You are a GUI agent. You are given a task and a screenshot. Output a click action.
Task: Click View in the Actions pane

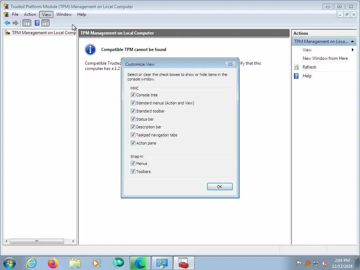click(307, 50)
